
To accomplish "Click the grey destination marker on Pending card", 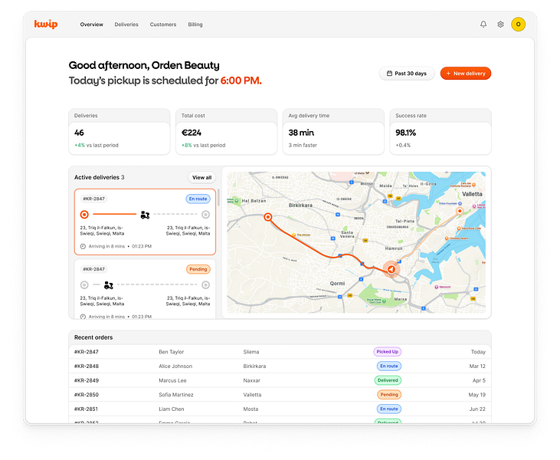I will (x=205, y=285).
